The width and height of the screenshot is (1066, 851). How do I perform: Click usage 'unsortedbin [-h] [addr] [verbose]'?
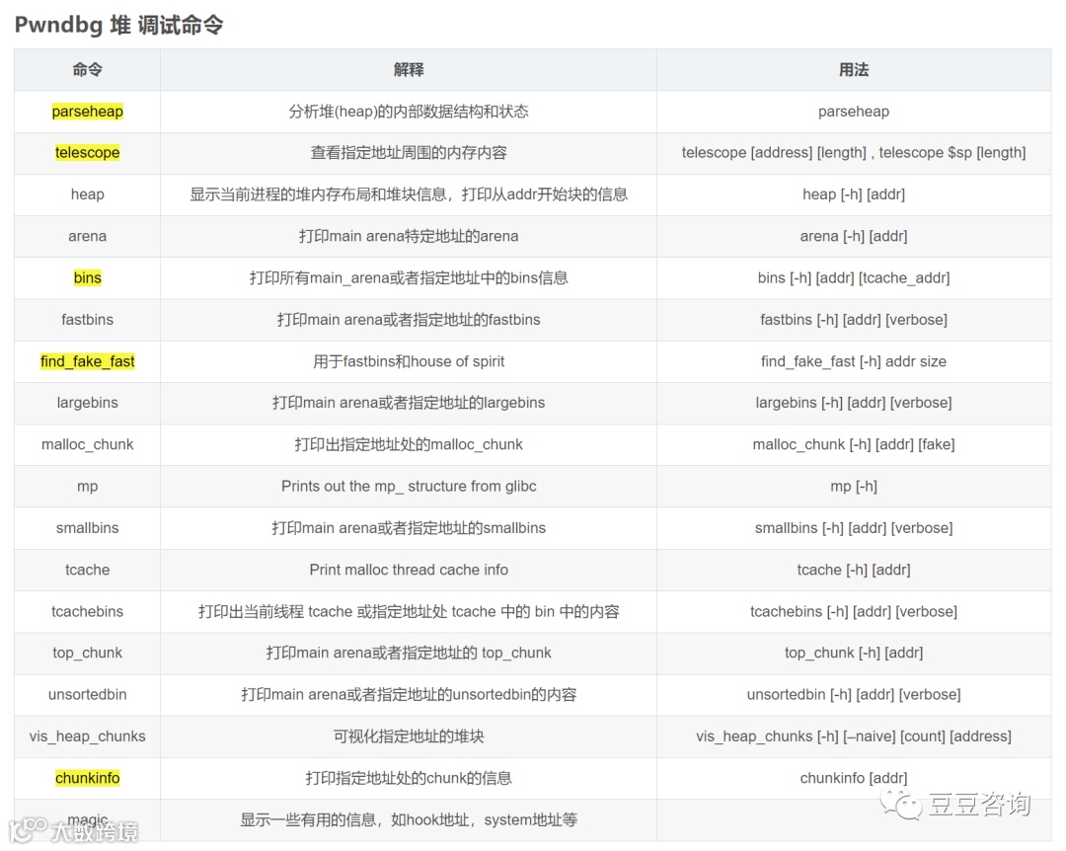pyautogui.click(x=853, y=695)
